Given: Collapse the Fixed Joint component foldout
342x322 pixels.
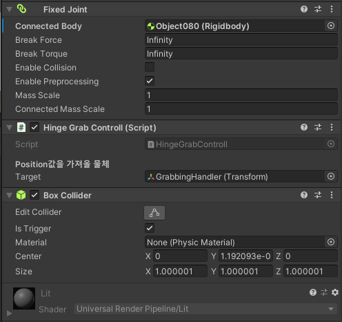Looking at the screenshot, I should tap(9, 10).
